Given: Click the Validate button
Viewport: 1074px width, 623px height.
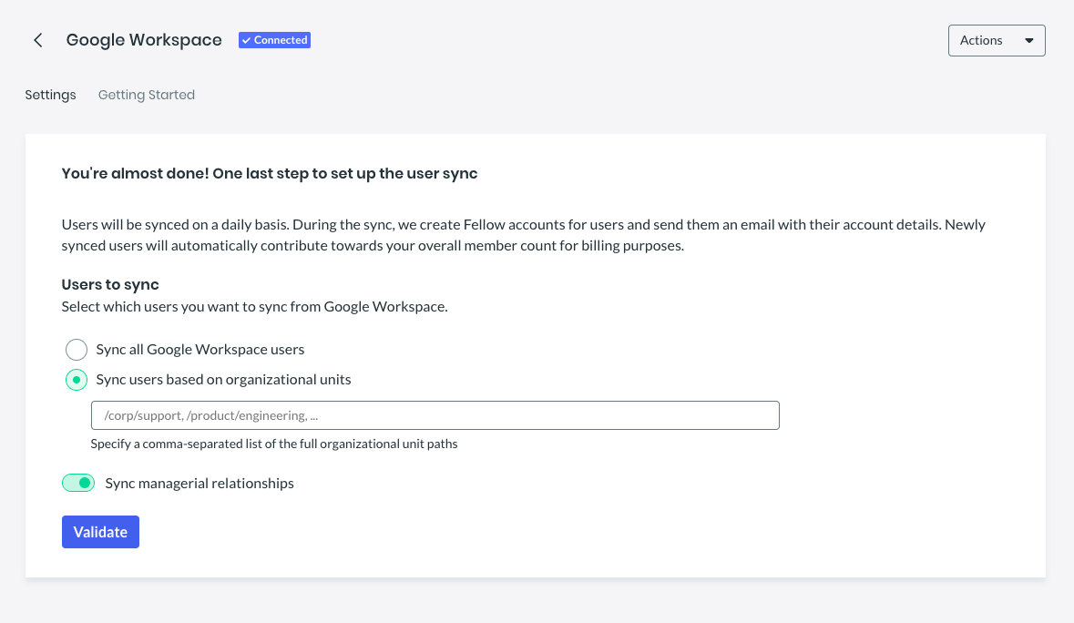Looking at the screenshot, I should [101, 532].
